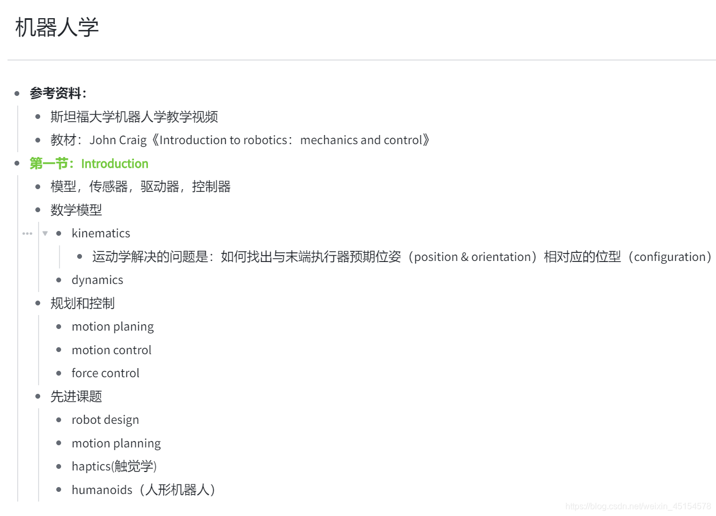Click the green heading 第一节：Introduction

(x=89, y=163)
